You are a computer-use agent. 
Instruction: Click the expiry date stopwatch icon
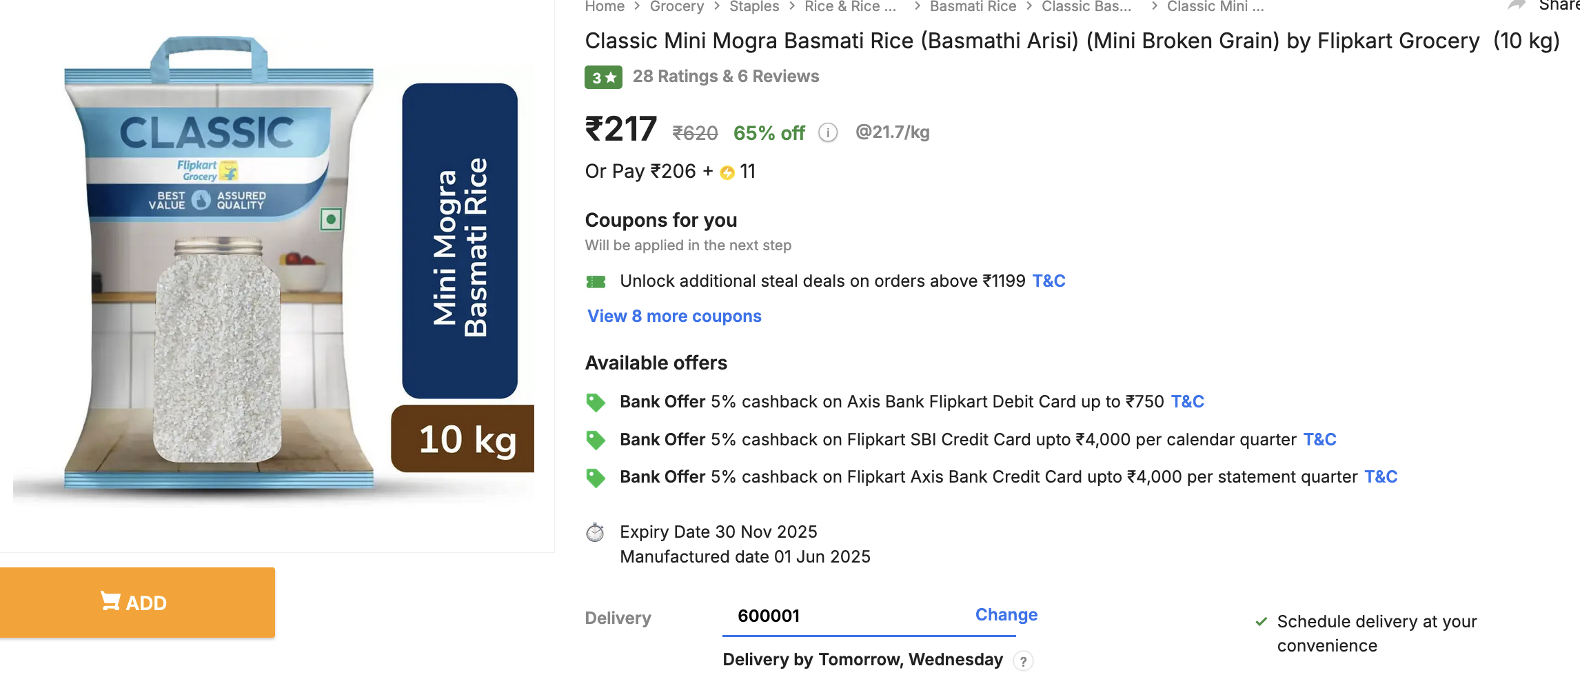(595, 532)
